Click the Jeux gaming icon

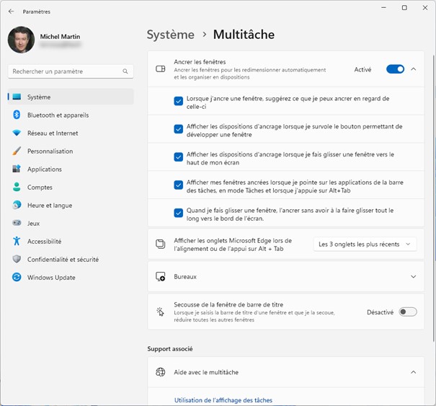17,224
